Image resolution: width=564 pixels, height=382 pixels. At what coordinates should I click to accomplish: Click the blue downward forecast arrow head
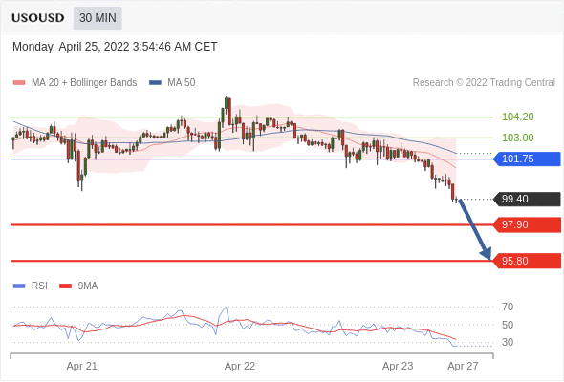[x=487, y=253]
